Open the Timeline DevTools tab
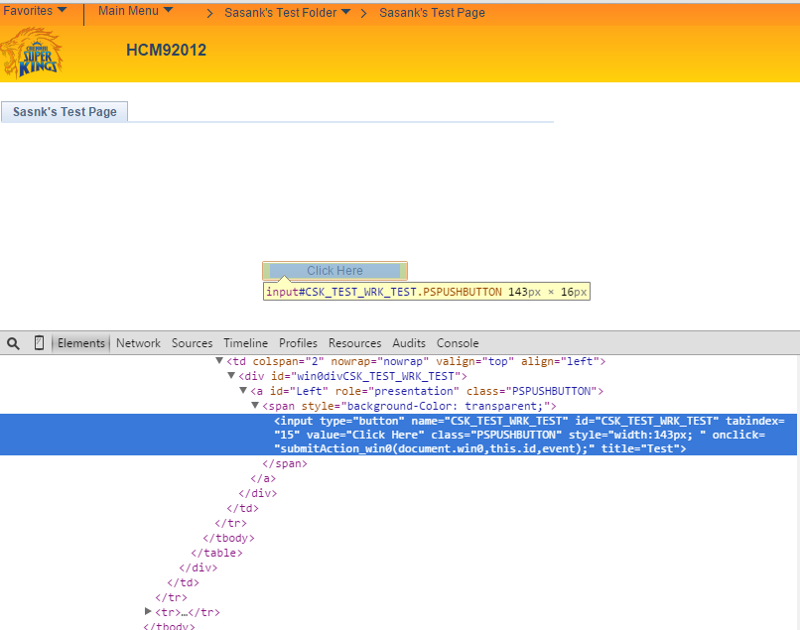 [x=245, y=343]
